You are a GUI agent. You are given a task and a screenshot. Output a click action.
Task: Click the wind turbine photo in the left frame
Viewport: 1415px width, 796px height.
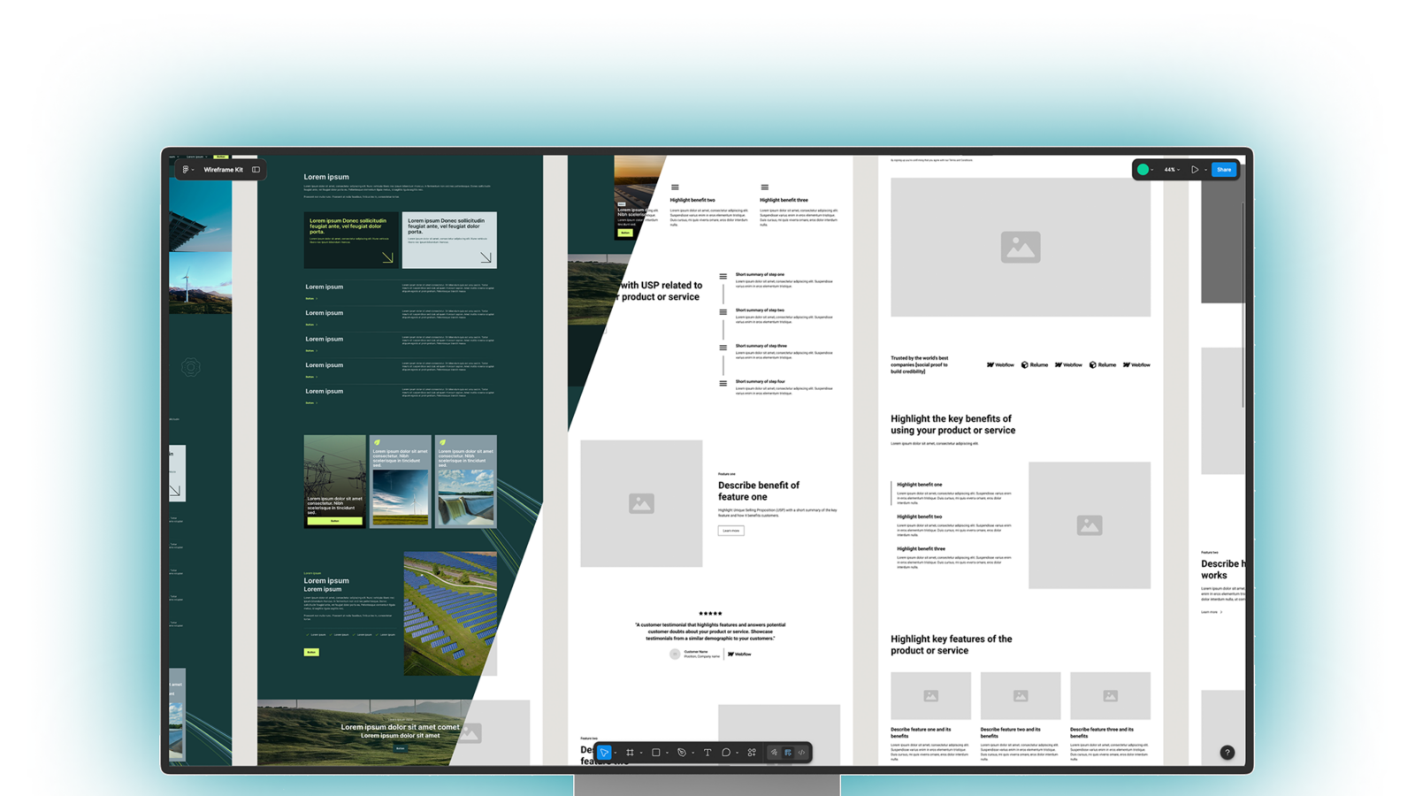click(201, 283)
